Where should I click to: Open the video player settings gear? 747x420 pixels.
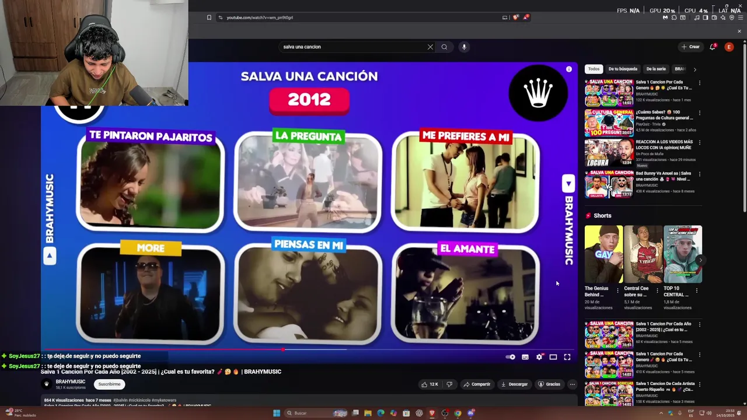tap(539, 357)
